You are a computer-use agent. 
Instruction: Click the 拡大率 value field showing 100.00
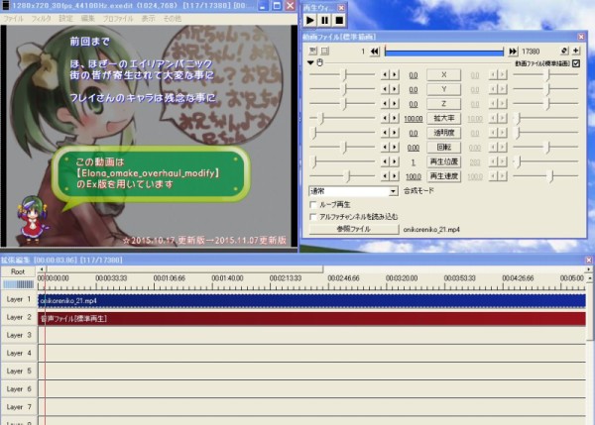[414, 119]
